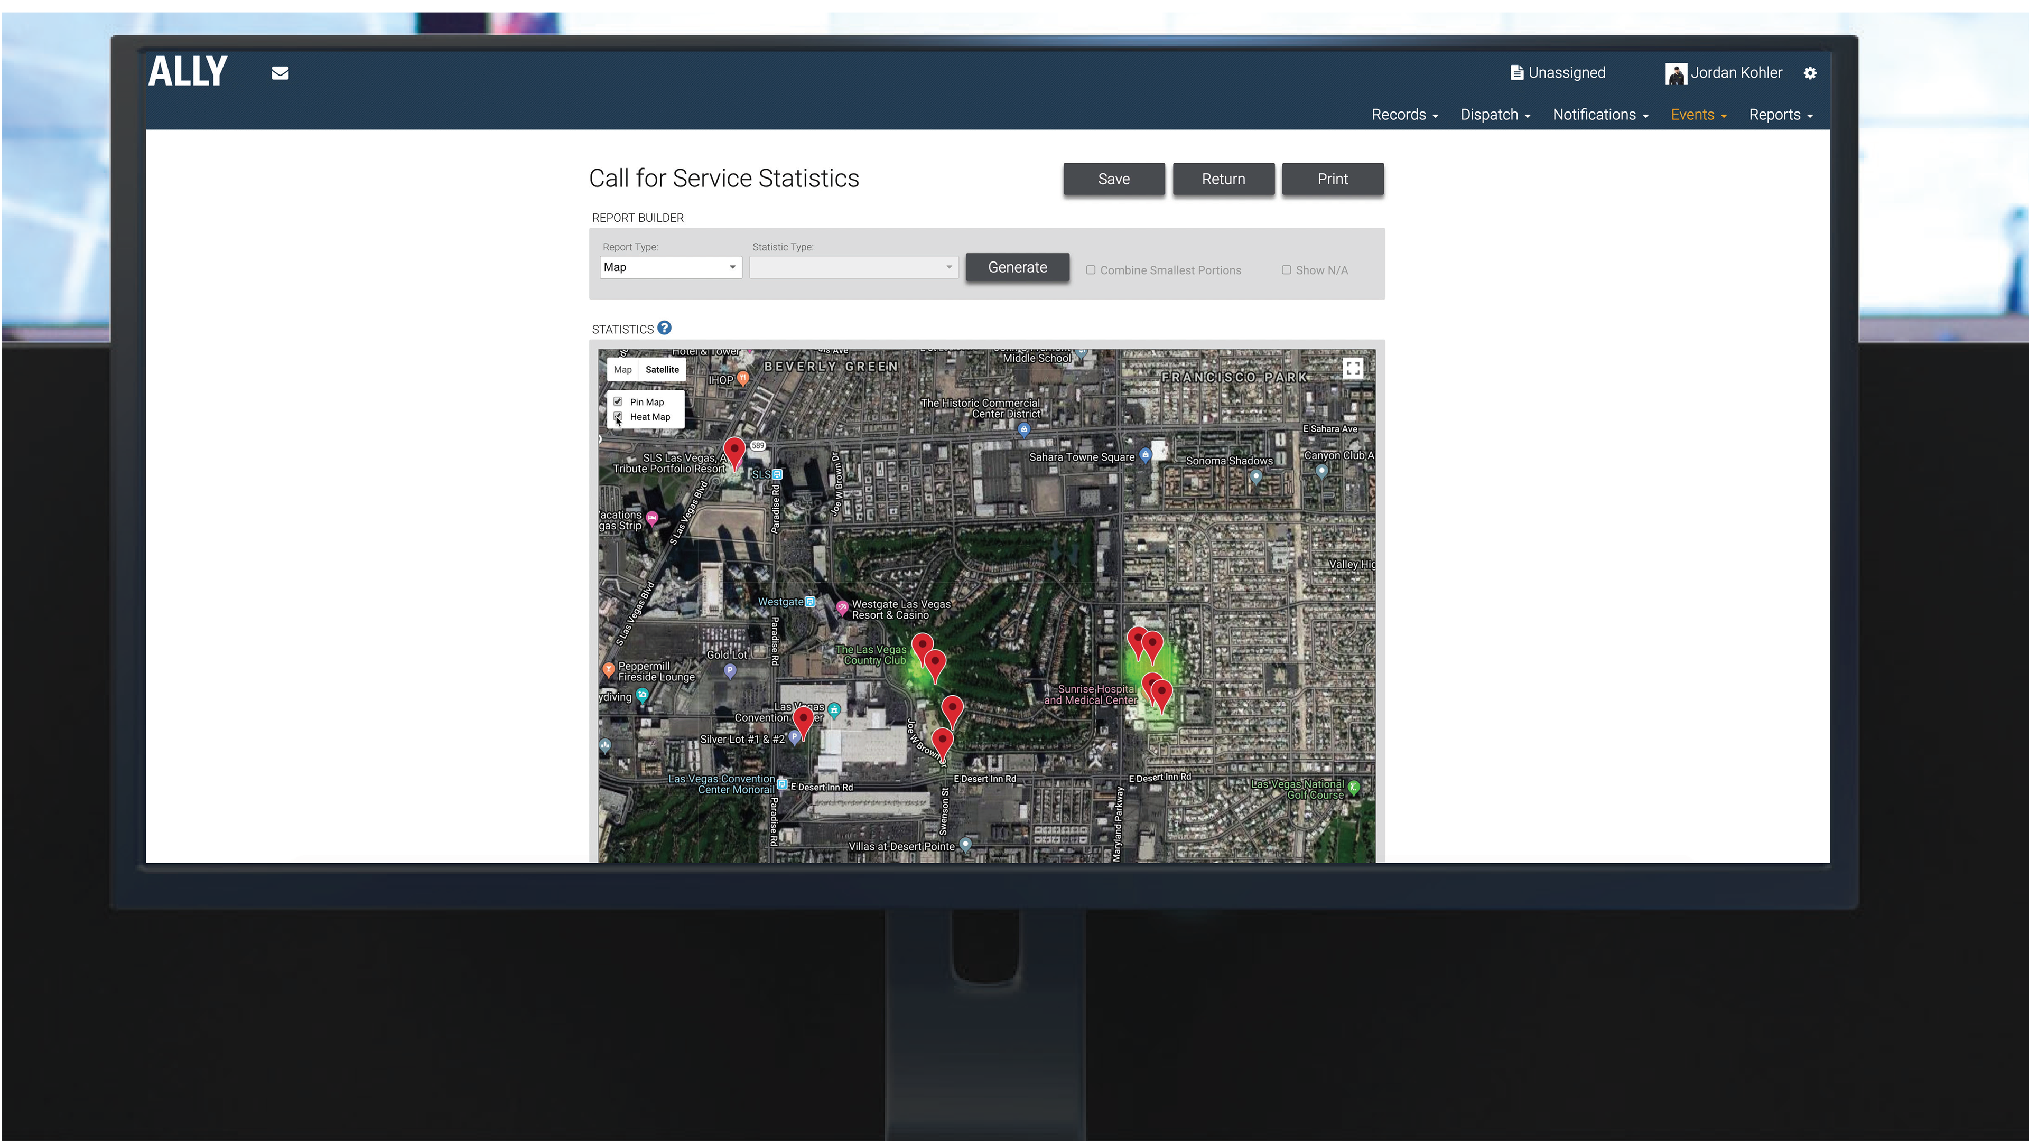
Task: Click the Save button
Action: coord(1114,179)
